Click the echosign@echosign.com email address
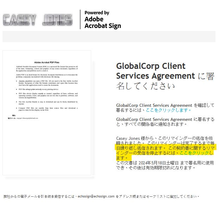Image resolution: width=219 pixels, height=208 pixels. [x=96, y=196]
